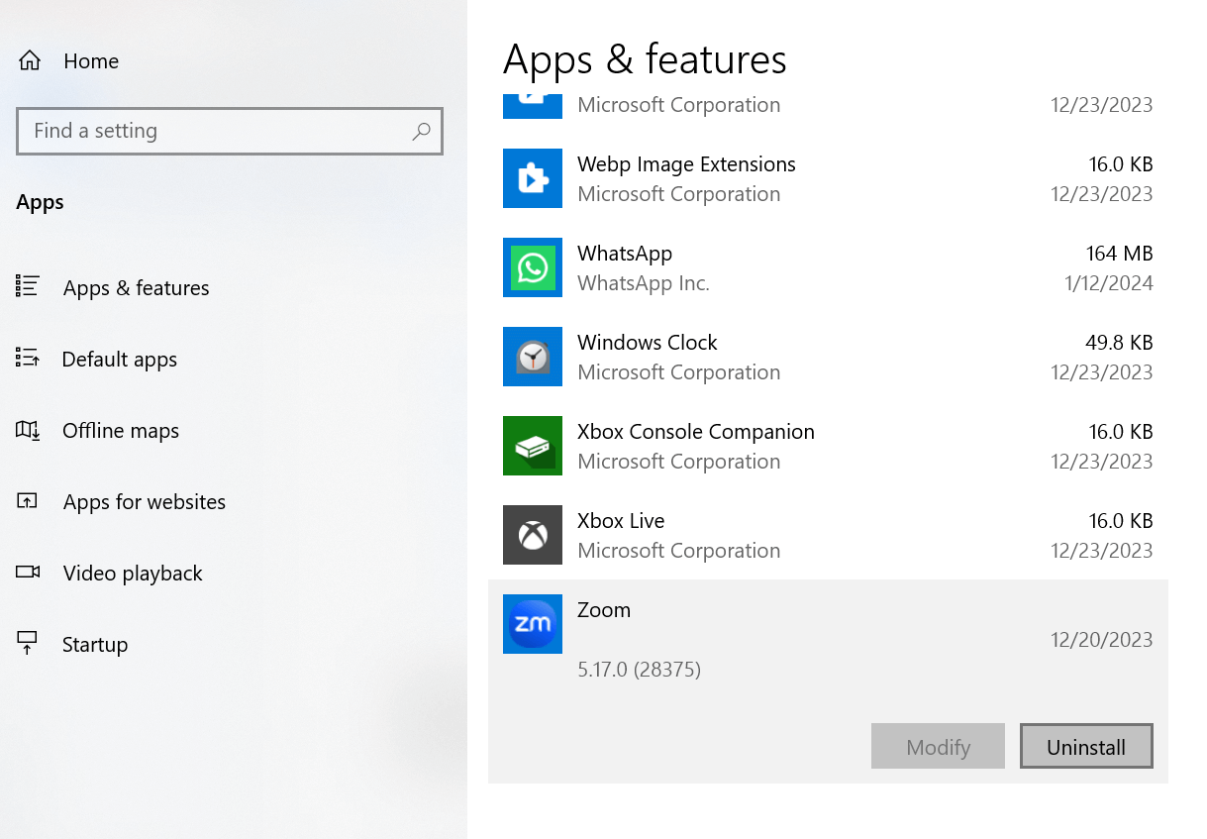Click the search magnifier icon
Image resolution: width=1207 pixels, height=839 pixels.
pos(421,131)
